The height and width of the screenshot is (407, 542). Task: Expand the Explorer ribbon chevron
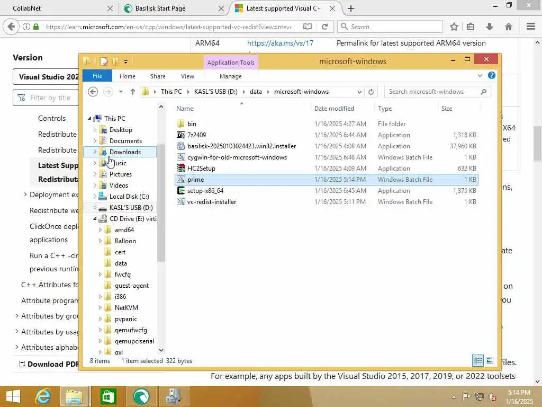click(480, 75)
